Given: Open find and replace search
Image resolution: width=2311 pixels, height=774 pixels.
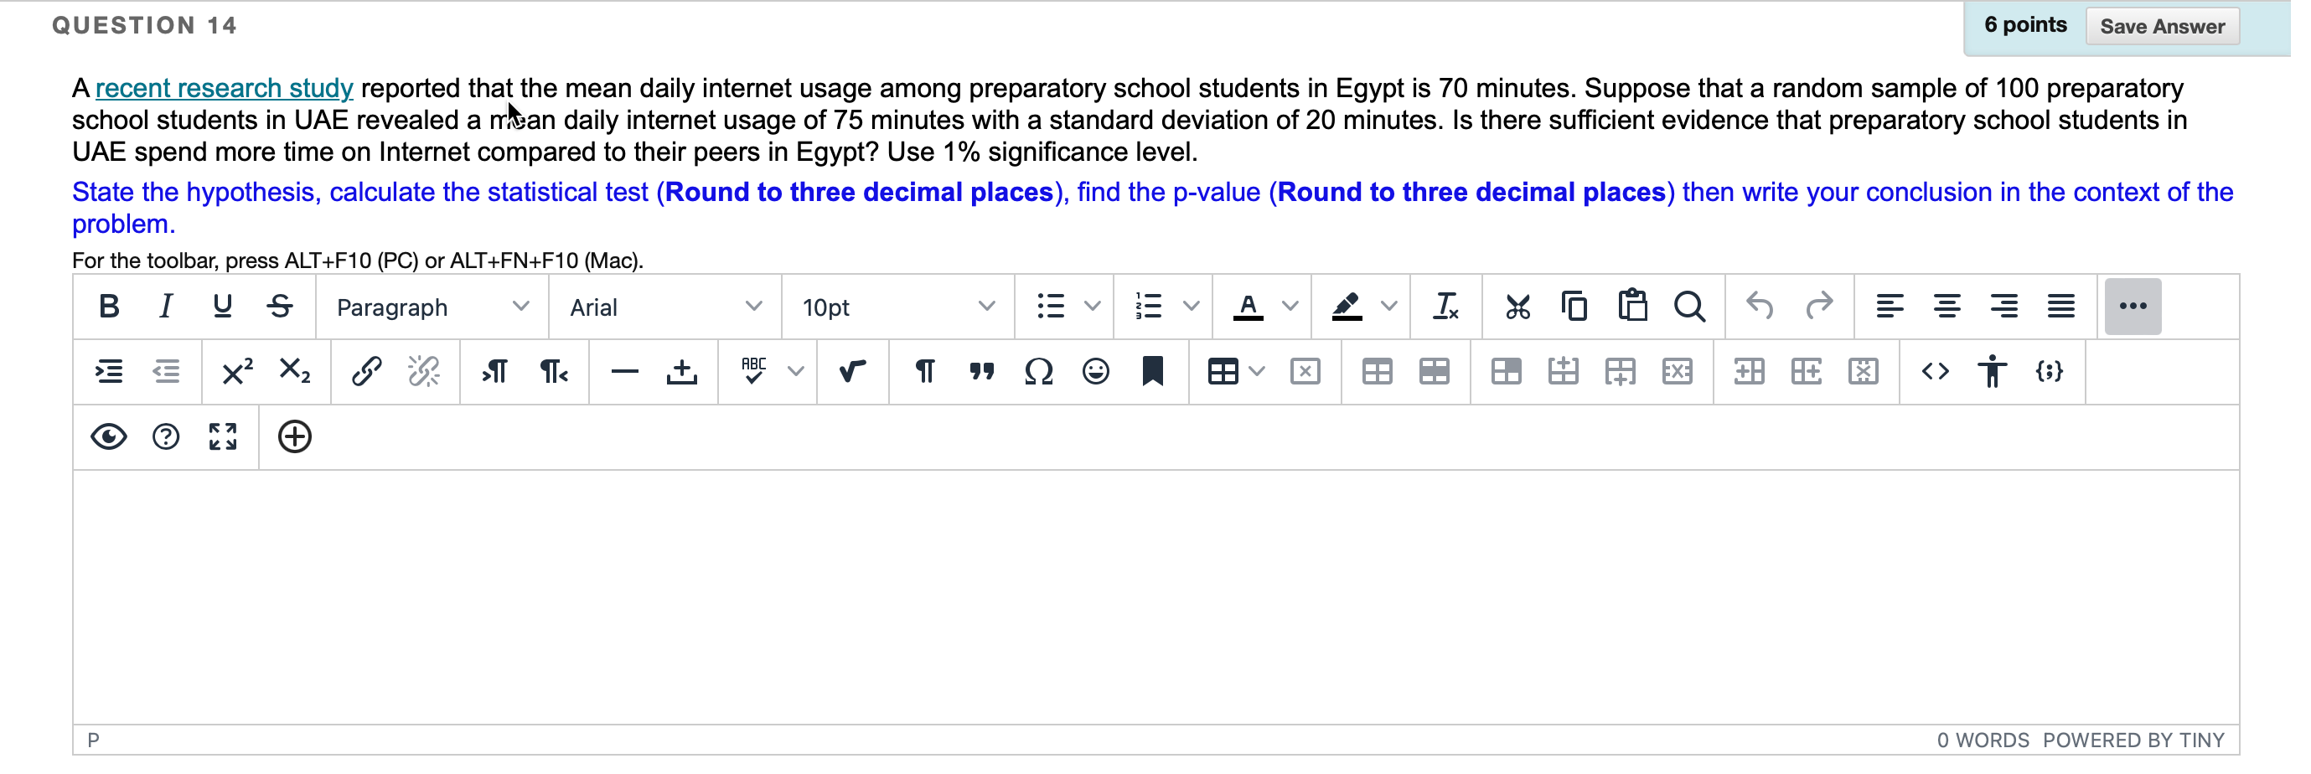Looking at the screenshot, I should [1689, 307].
